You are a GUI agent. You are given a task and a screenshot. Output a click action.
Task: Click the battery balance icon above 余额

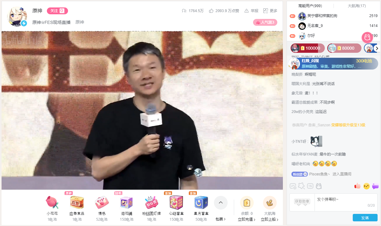(247, 203)
